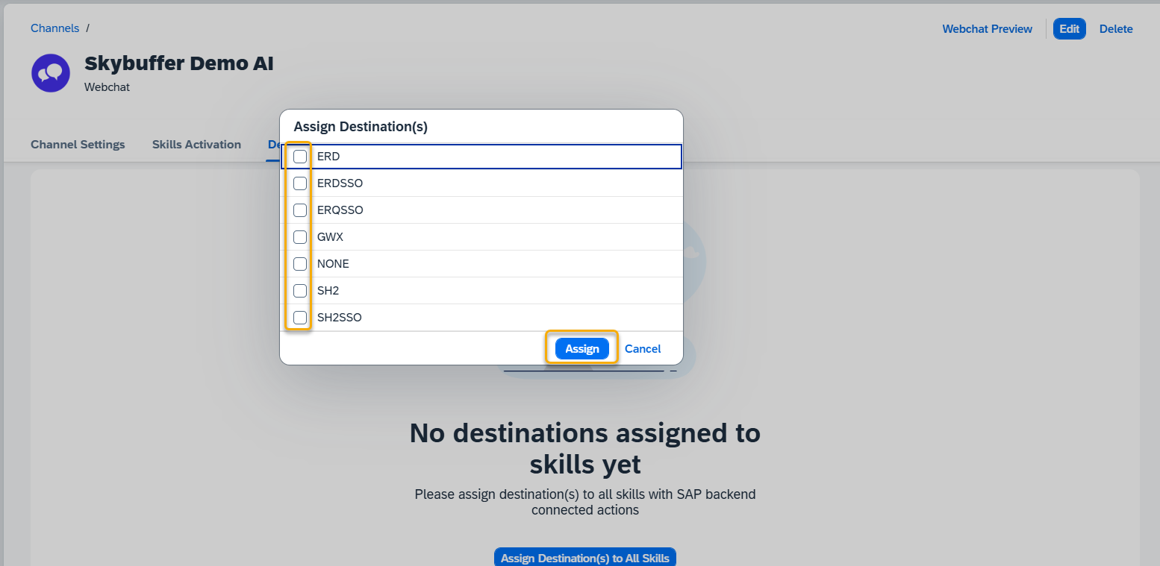Viewport: 1160px width, 566px height.
Task: Click the Skybuffer Demo AI title
Action: tap(179, 63)
